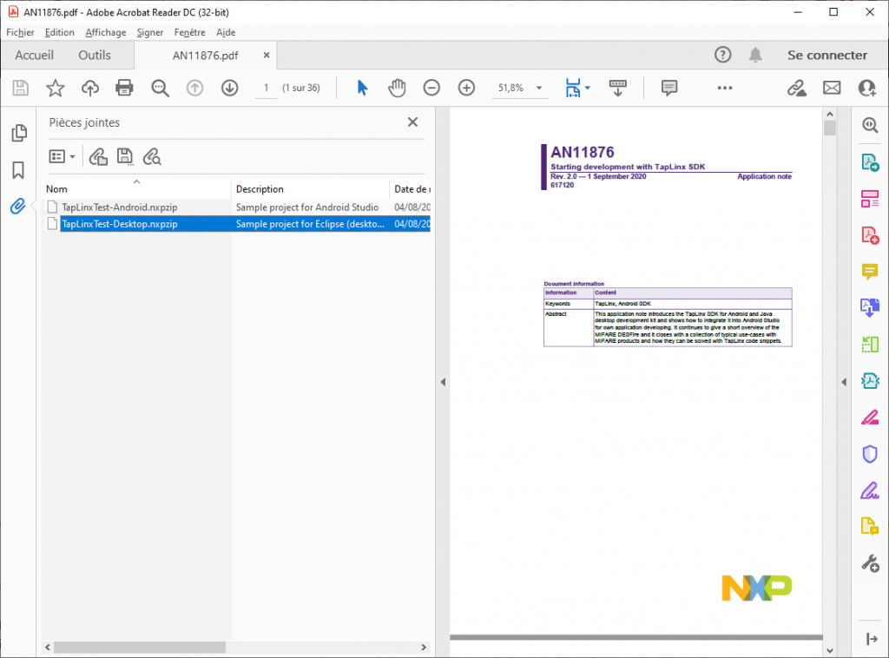
Task: Click the Save file icon in toolbar
Action: [x=21, y=88]
